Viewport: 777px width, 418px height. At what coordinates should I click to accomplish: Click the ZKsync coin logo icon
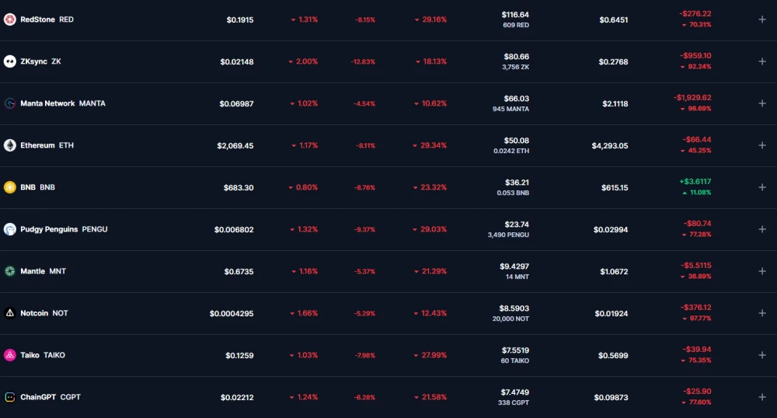[x=10, y=61]
